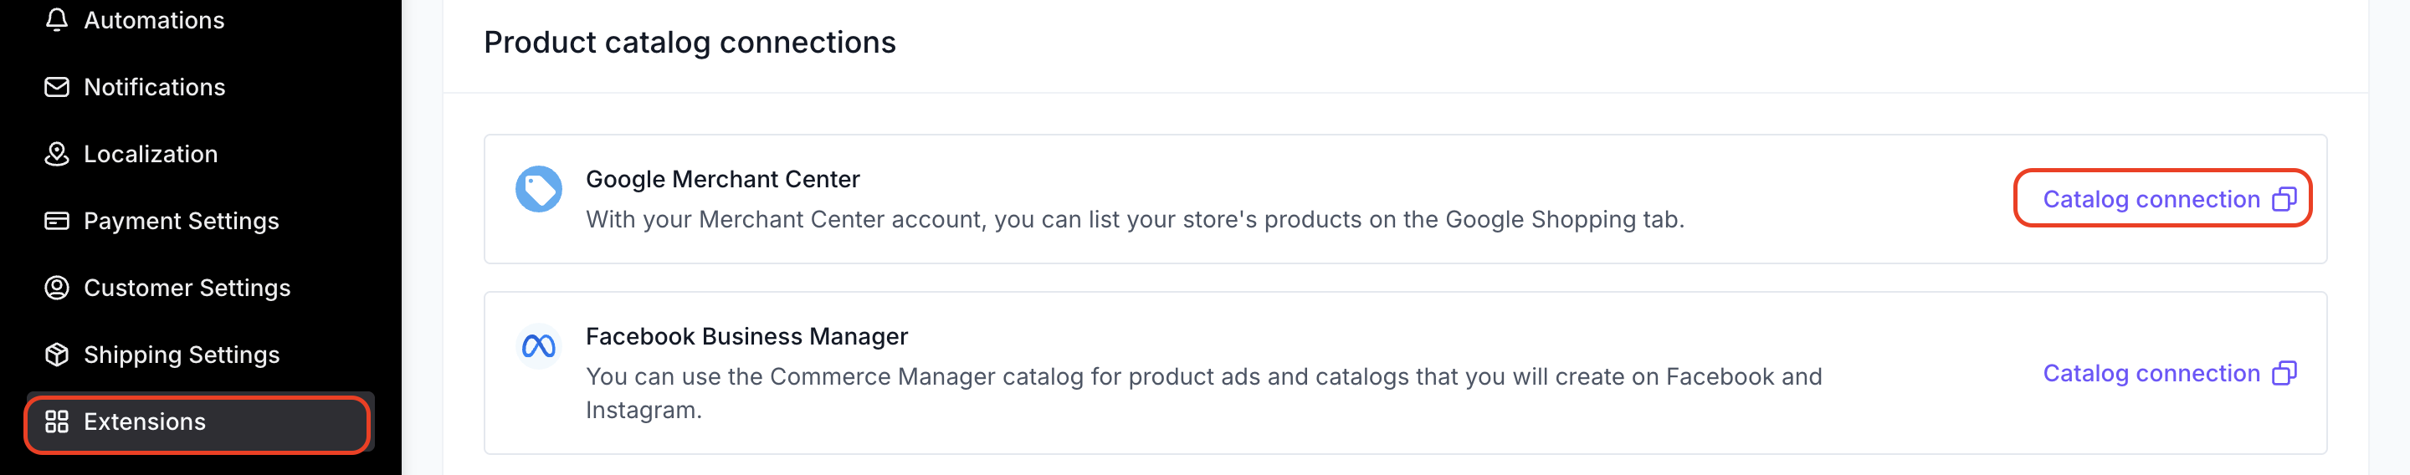Screen dimensions: 2410x475
Task: Click the Shipping Settings box icon
Action: coord(57,355)
